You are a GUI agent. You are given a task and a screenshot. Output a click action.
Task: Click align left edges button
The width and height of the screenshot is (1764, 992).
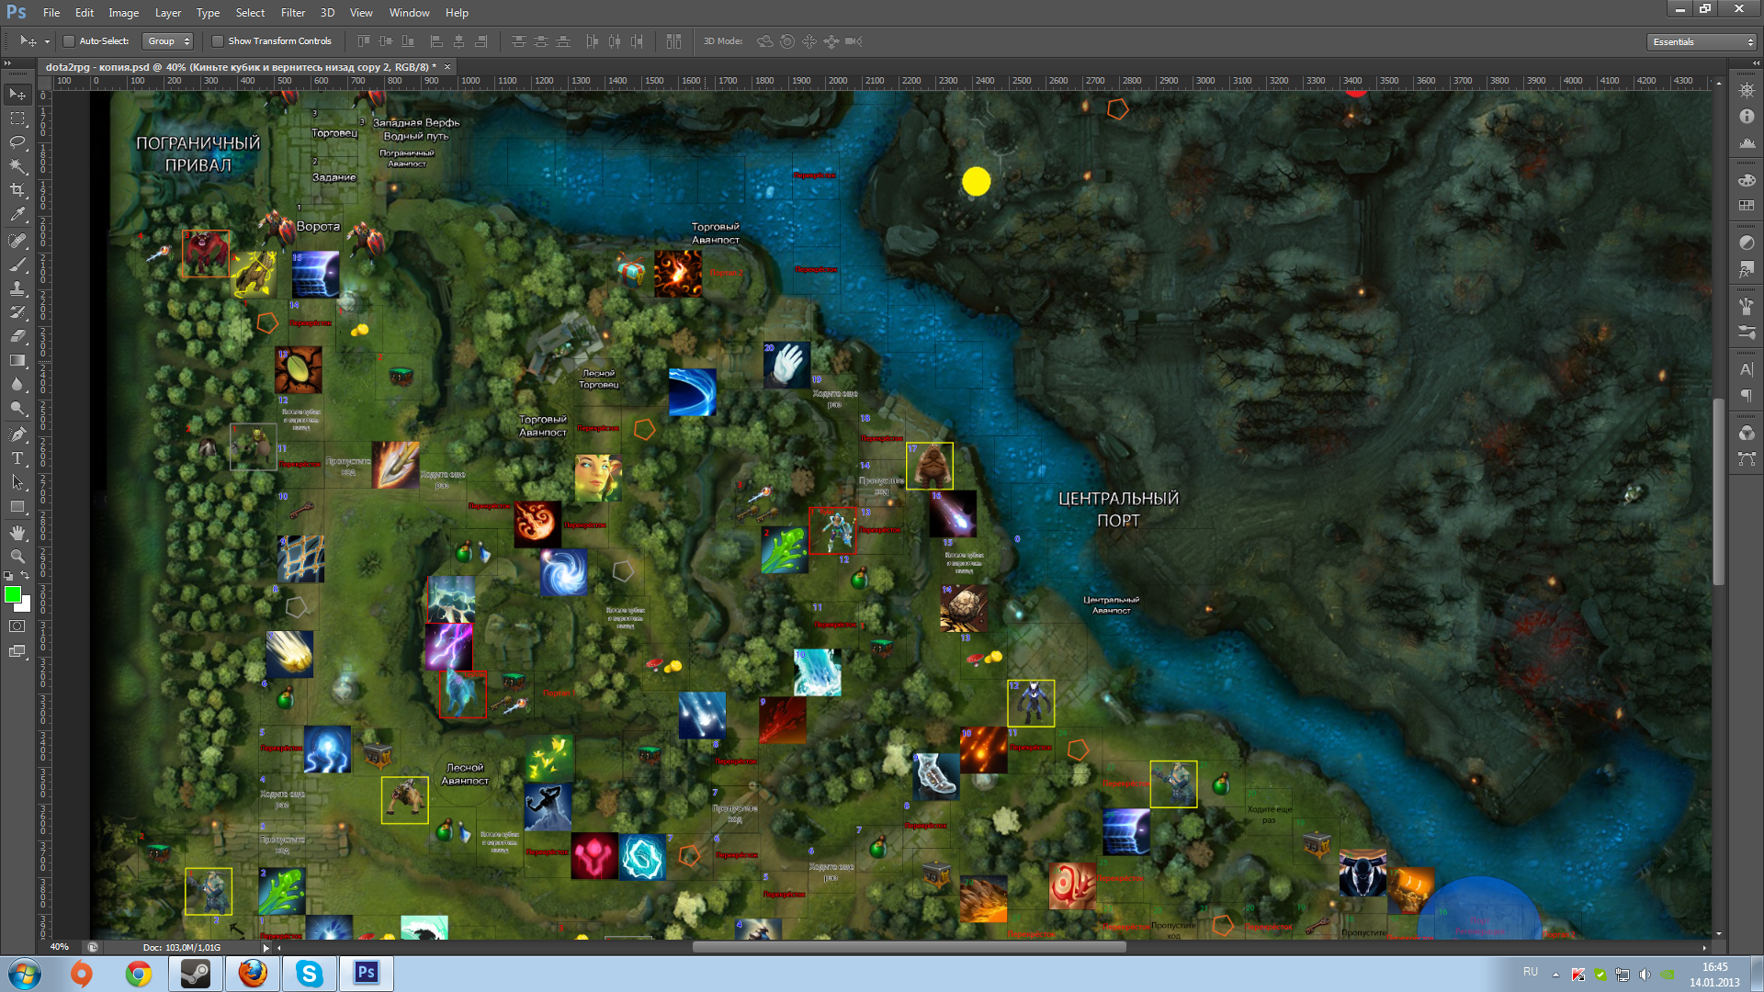[x=437, y=41]
